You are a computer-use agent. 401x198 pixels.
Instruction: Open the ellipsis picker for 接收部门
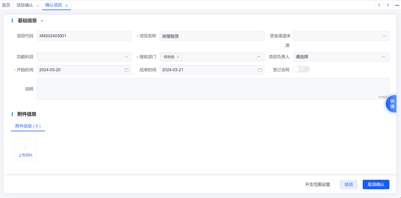click(258, 57)
